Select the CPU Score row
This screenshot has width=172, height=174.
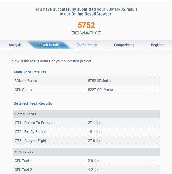[86, 90]
